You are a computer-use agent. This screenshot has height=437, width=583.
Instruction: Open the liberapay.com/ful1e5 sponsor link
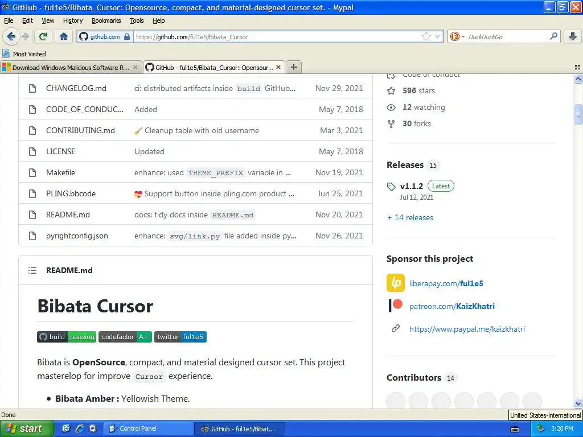pos(446,283)
